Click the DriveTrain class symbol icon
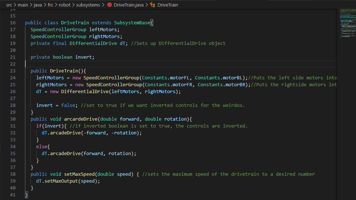Viewport: 356px width, 200px height. (152, 5)
